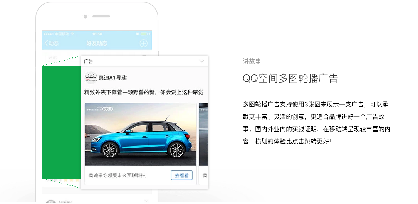This screenshot has width=418, height=204.
Task: Select the 好友动态 header title
Action: (x=97, y=43)
